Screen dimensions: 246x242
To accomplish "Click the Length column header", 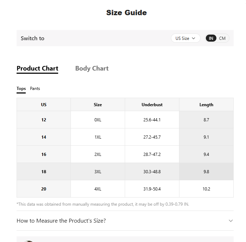I will pyautogui.click(x=206, y=104).
